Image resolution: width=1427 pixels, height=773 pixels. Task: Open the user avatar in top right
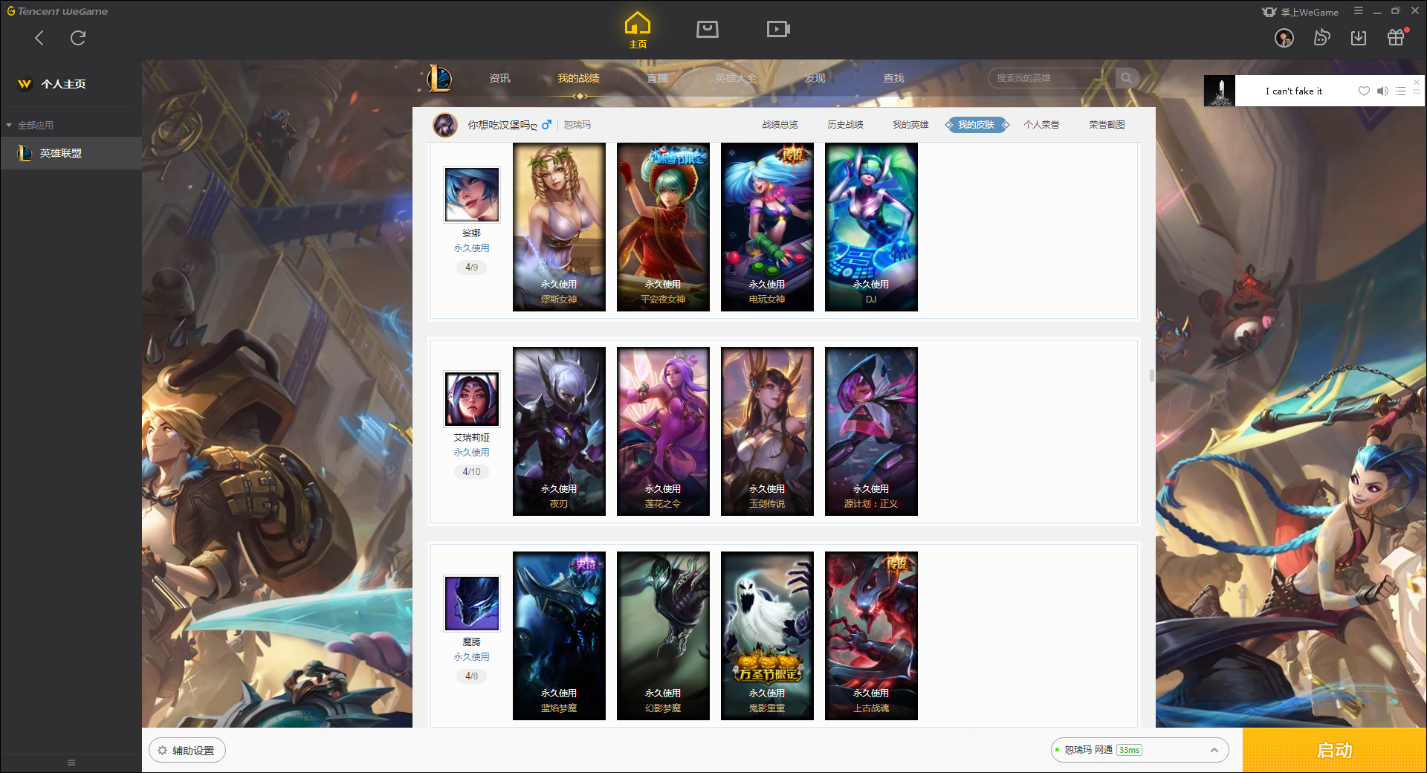point(1284,38)
